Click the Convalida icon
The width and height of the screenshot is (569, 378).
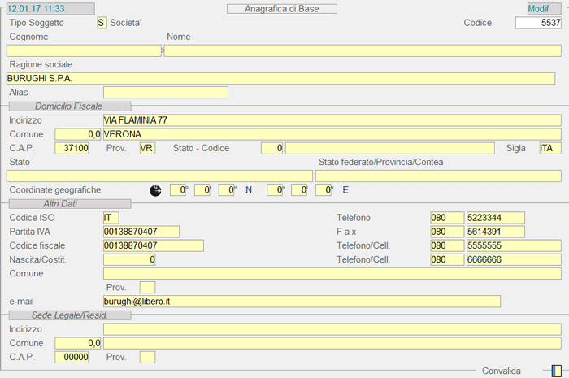[556, 371]
